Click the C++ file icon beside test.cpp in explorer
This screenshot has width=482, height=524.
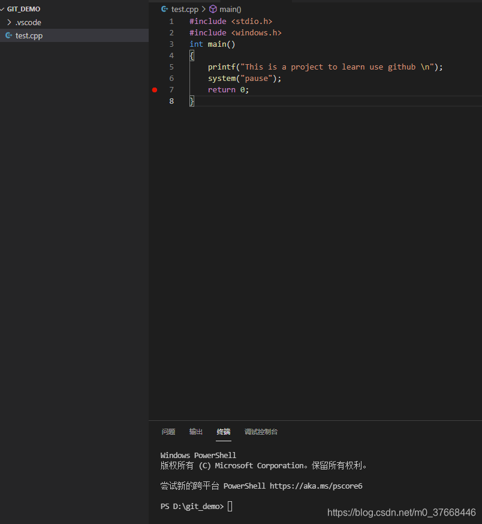[8, 35]
